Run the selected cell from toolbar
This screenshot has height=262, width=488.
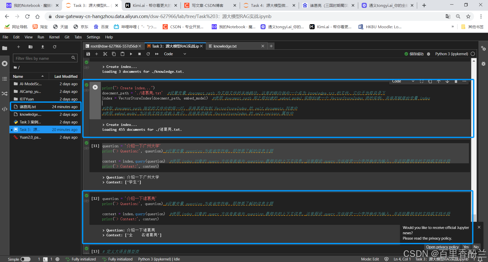pyautogui.click(x=131, y=54)
